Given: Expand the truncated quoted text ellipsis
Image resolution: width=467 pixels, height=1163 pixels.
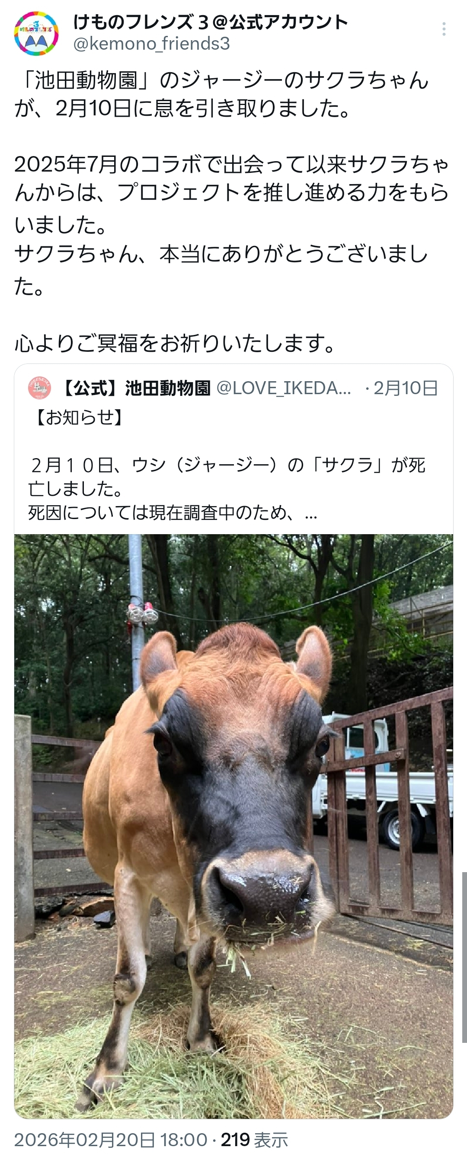Looking at the screenshot, I should click(x=311, y=513).
